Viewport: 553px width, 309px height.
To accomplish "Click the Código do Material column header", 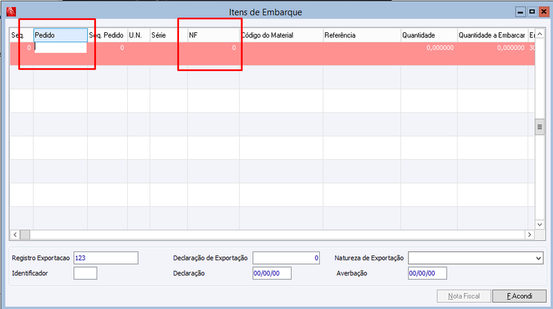I will 281,35.
